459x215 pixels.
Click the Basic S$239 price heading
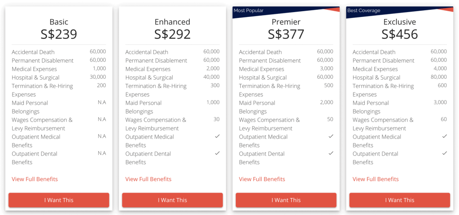pos(59,34)
